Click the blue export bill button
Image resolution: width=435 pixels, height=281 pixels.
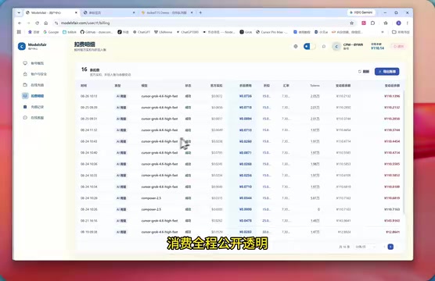386,72
